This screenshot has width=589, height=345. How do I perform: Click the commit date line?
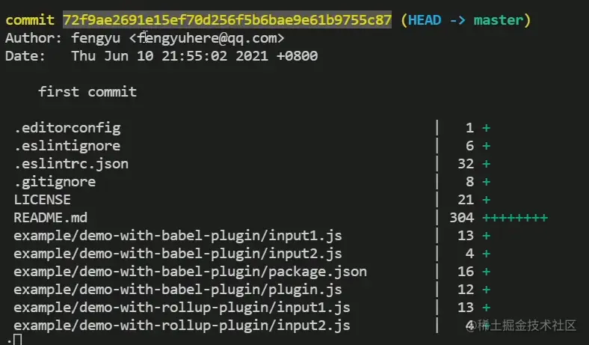[x=161, y=56]
